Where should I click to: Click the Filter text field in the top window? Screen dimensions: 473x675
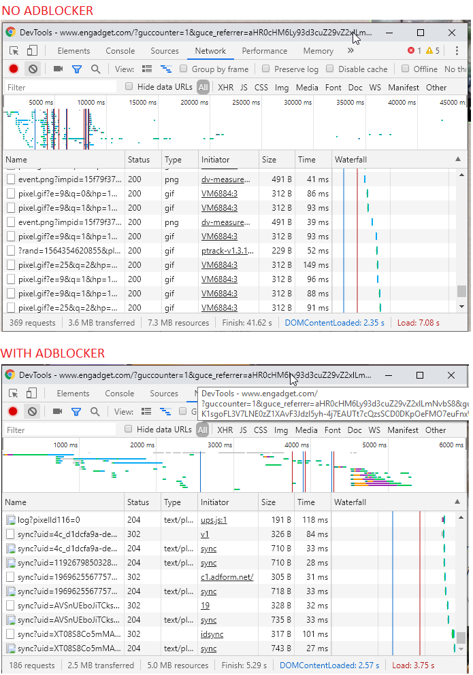tap(61, 88)
